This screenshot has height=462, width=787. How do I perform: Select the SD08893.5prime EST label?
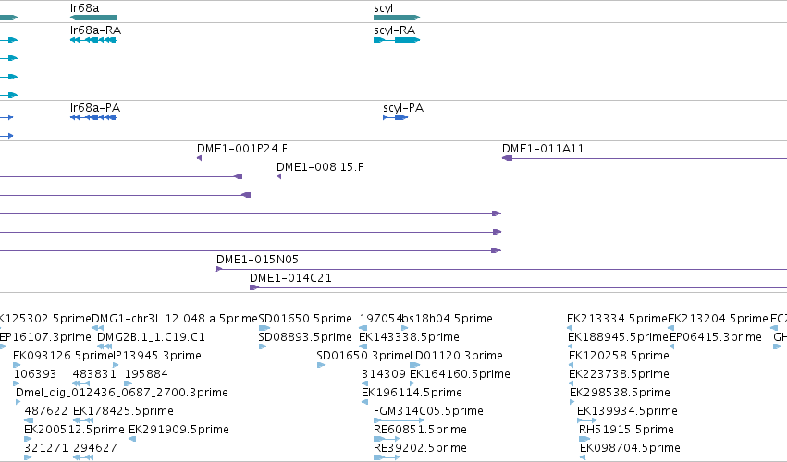point(305,337)
